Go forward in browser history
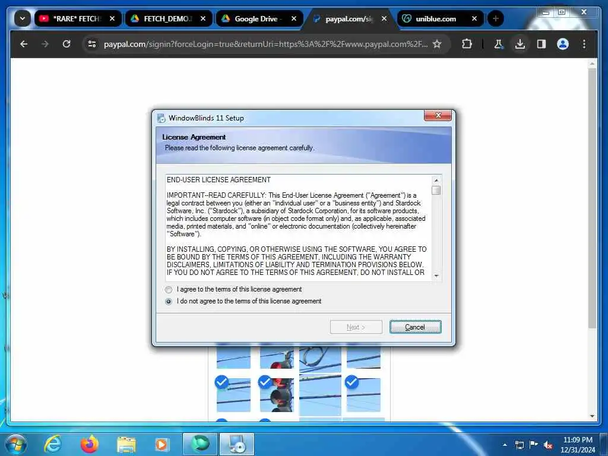 tap(45, 44)
